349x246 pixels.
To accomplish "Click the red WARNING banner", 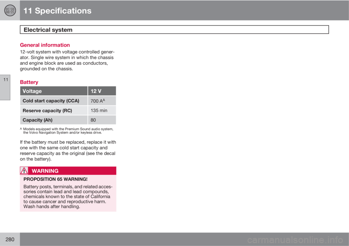I will tap(68, 171).
